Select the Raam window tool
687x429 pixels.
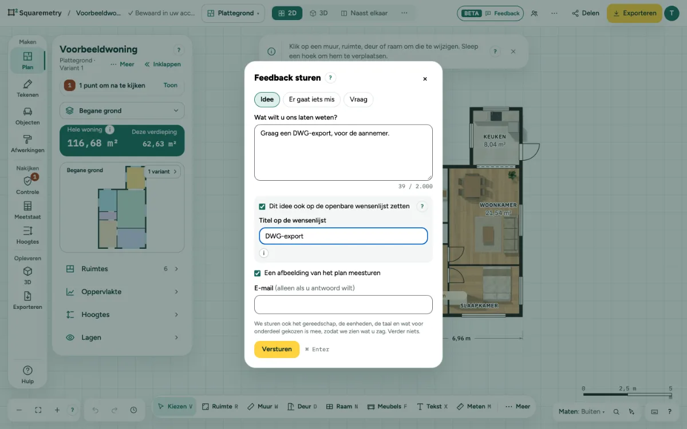[x=342, y=407]
